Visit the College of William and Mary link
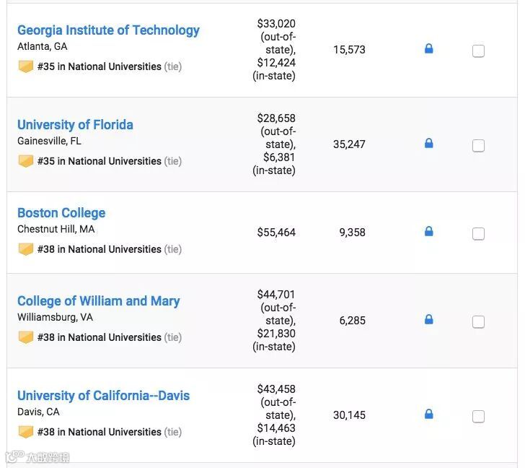Viewport: 525px width, 468px height. (98, 301)
